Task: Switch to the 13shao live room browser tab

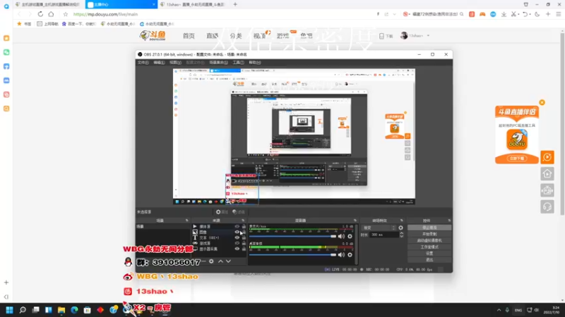Action: [193, 4]
